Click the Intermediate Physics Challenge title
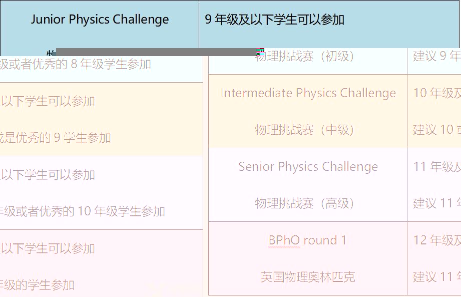 pyautogui.click(x=308, y=93)
